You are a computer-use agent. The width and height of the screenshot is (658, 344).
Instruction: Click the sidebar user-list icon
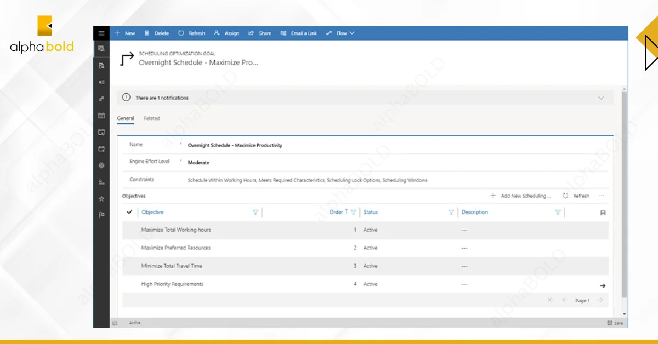[x=101, y=182]
